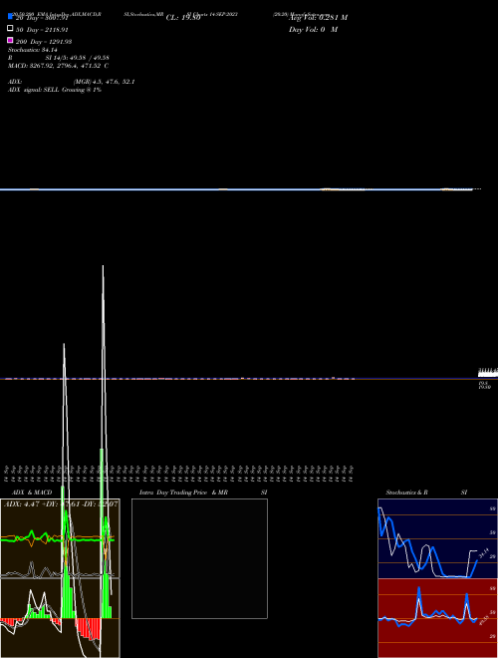The height and width of the screenshot is (658, 498).
Task: Click the '19.50' price axis label on the right
Action: pos(485,388)
